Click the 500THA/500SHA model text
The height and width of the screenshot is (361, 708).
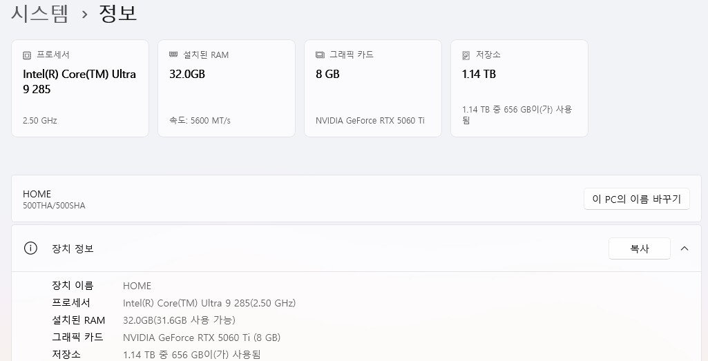click(54, 206)
